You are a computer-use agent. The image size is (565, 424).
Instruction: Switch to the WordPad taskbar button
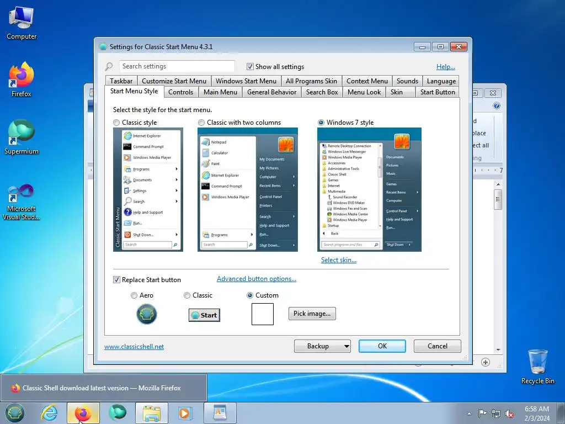pos(220,413)
